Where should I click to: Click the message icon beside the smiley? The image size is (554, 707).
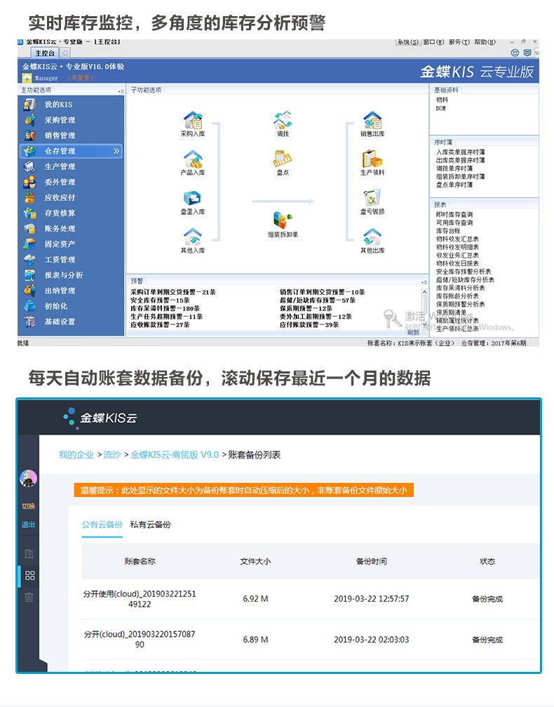(x=527, y=53)
